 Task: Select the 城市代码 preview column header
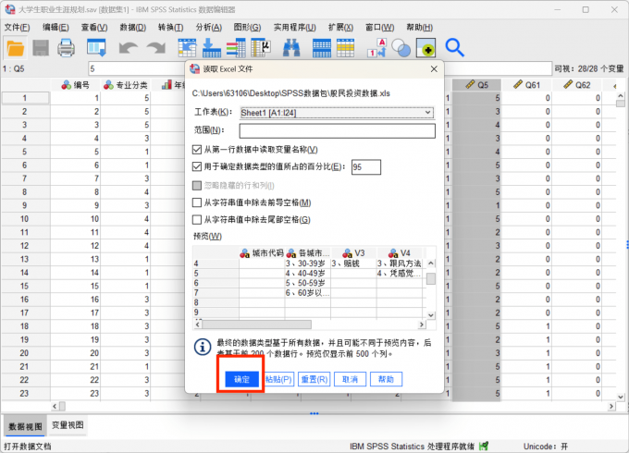tap(262, 253)
